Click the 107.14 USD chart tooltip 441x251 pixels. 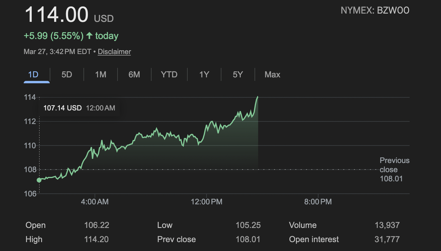[x=79, y=108]
